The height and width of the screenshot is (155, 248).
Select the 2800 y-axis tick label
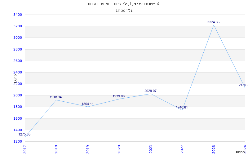click(x=18, y=49)
